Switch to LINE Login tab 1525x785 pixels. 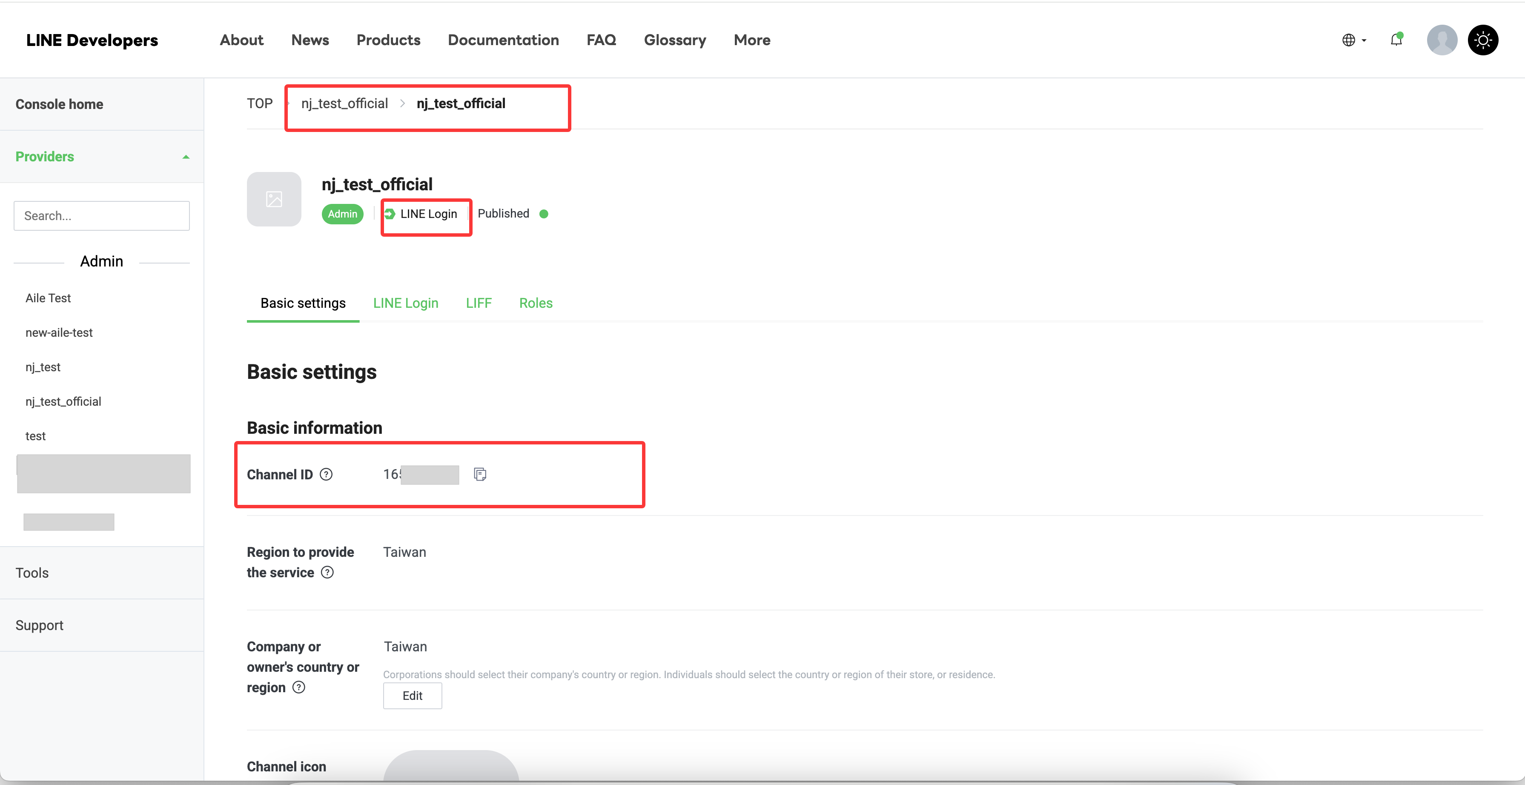click(x=406, y=303)
